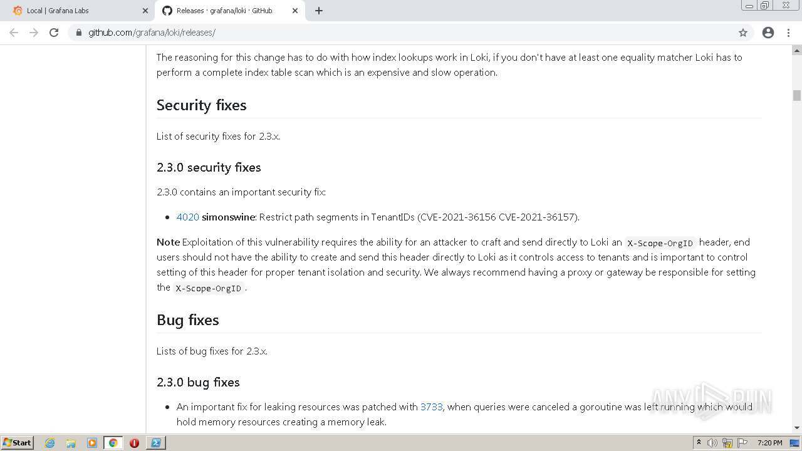Image resolution: width=802 pixels, height=451 pixels.
Task: Switch to the Local | Grafana Labs tab
Action: (x=75, y=11)
